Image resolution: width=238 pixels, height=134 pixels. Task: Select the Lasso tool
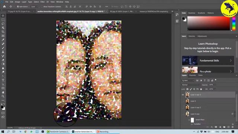point(3,24)
